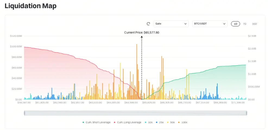Click the cyan 10x legend dot
268x130 pixels.
tap(146, 122)
